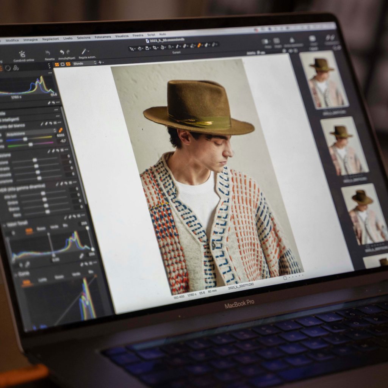
Task: Select the Pan hand cursor tool
Action: 140,48
